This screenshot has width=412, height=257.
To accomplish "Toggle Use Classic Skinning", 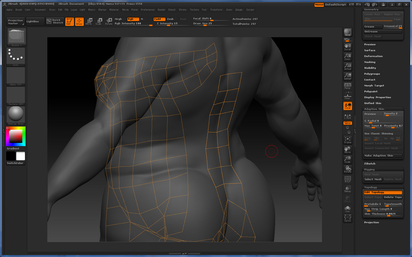I will [x=383, y=134].
